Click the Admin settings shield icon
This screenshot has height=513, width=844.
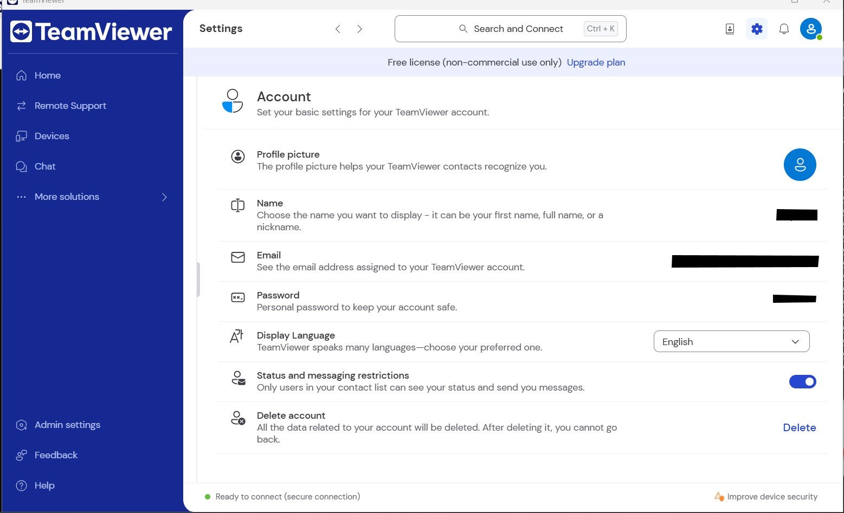[x=22, y=425]
